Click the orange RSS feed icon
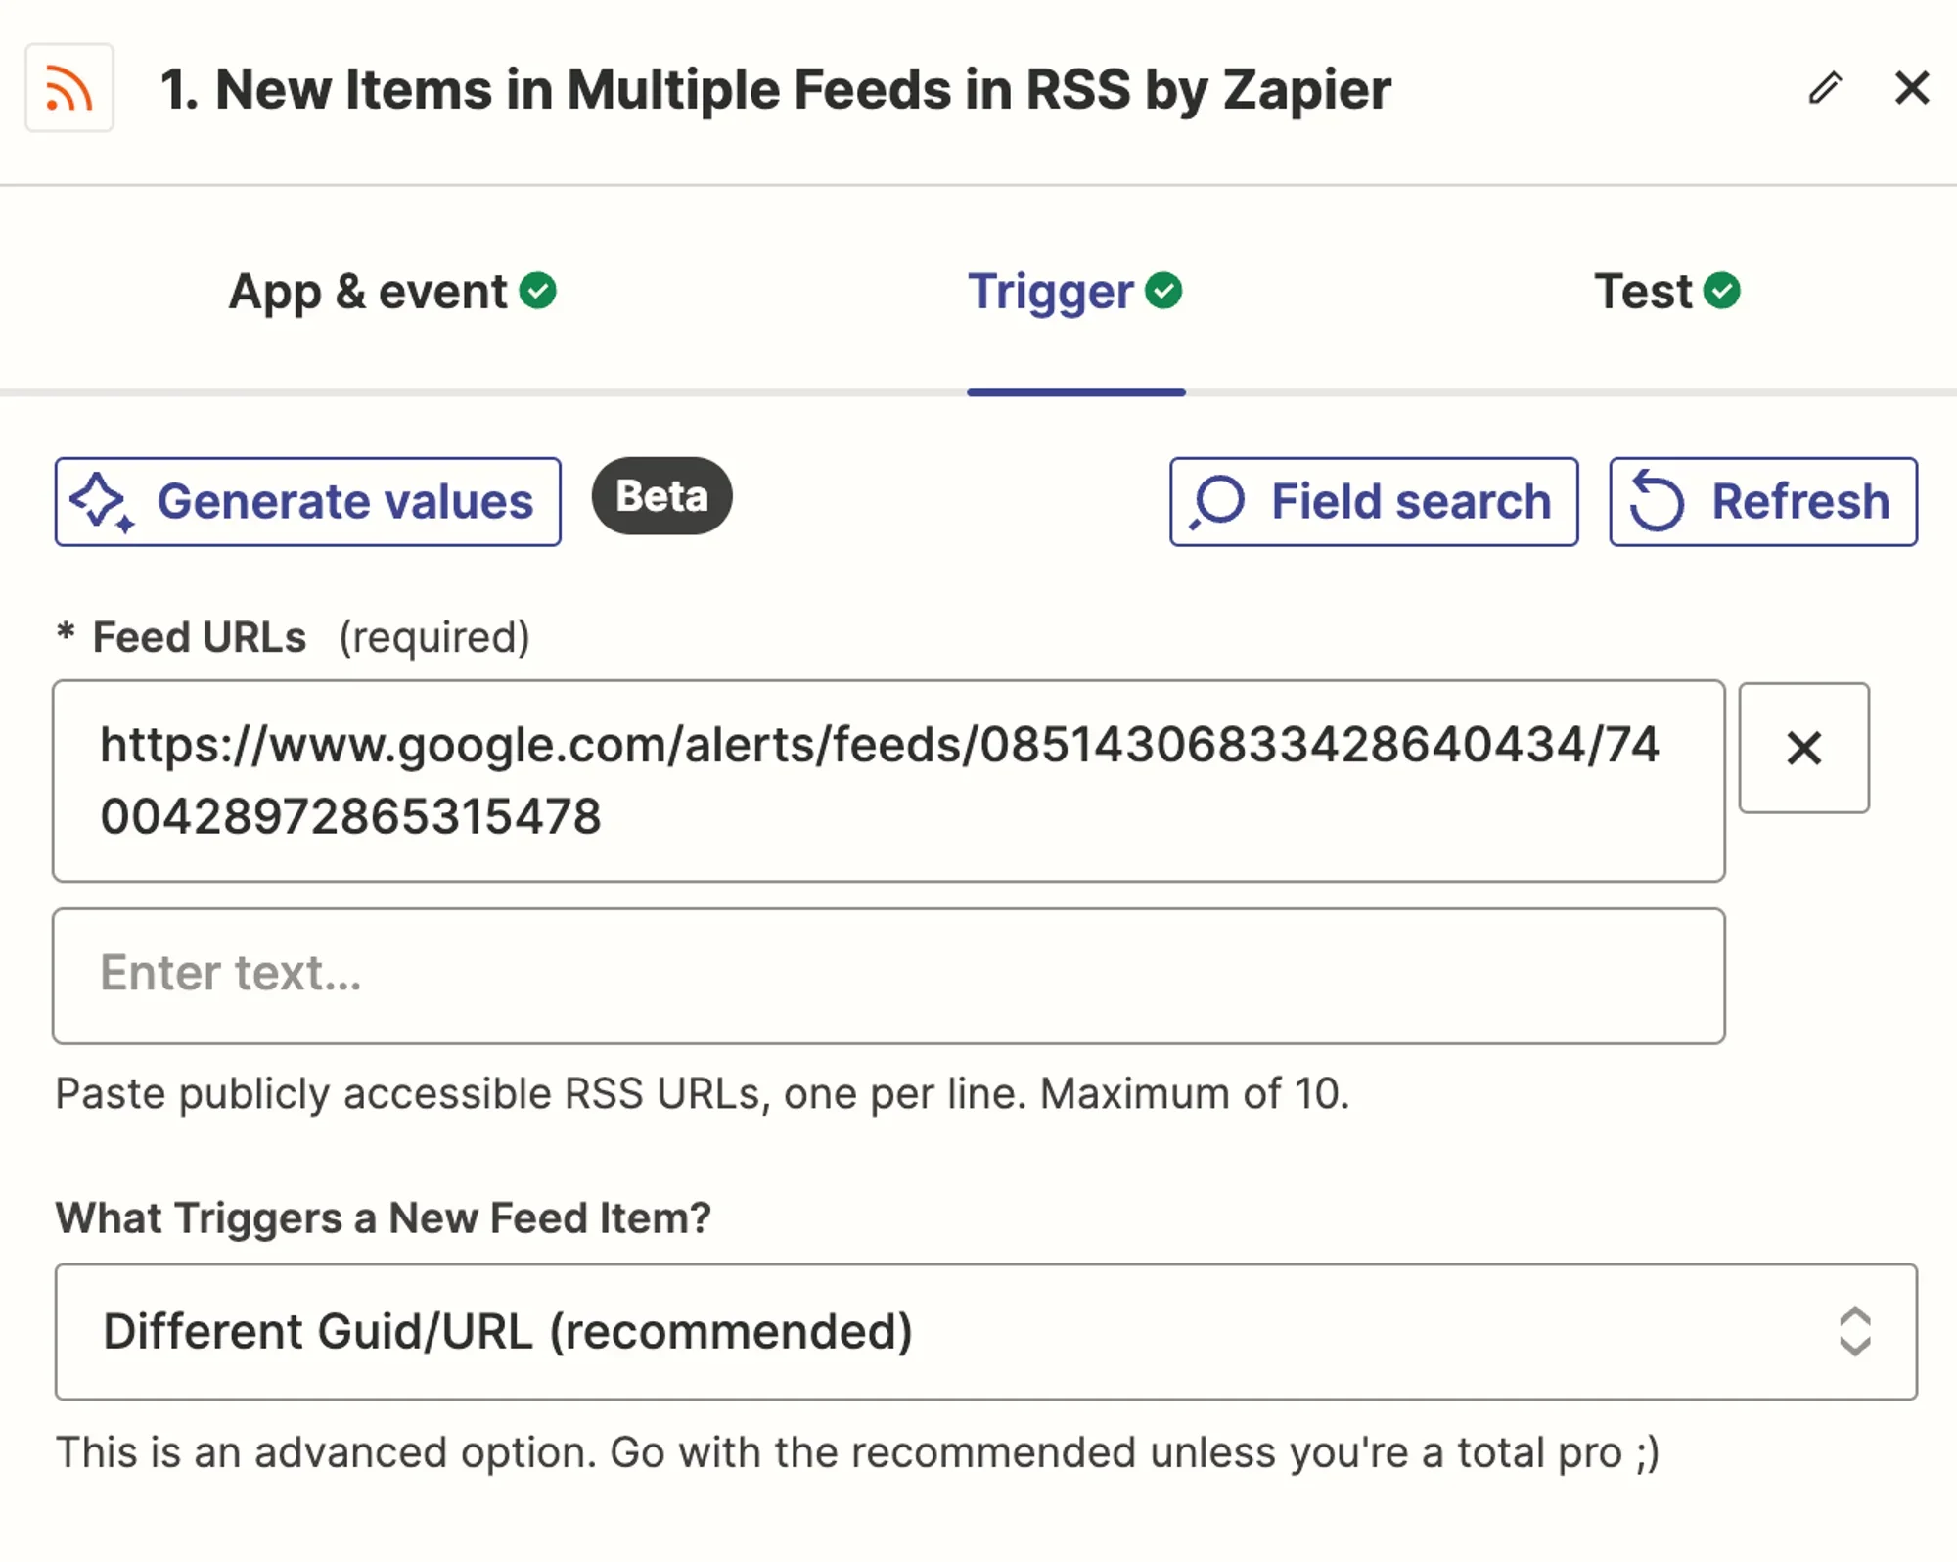The height and width of the screenshot is (1562, 1957). [x=68, y=88]
